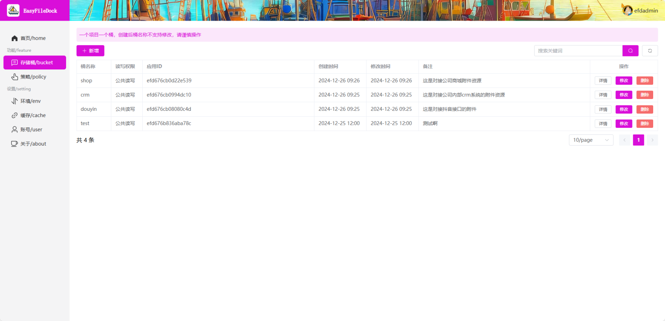Image resolution: width=665 pixels, height=321 pixels.
Task: Select page number 1
Action: pyautogui.click(x=638, y=140)
